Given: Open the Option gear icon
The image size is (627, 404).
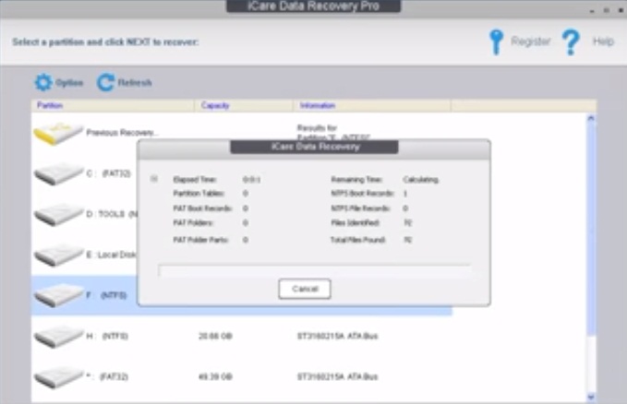Looking at the screenshot, I should click(43, 83).
